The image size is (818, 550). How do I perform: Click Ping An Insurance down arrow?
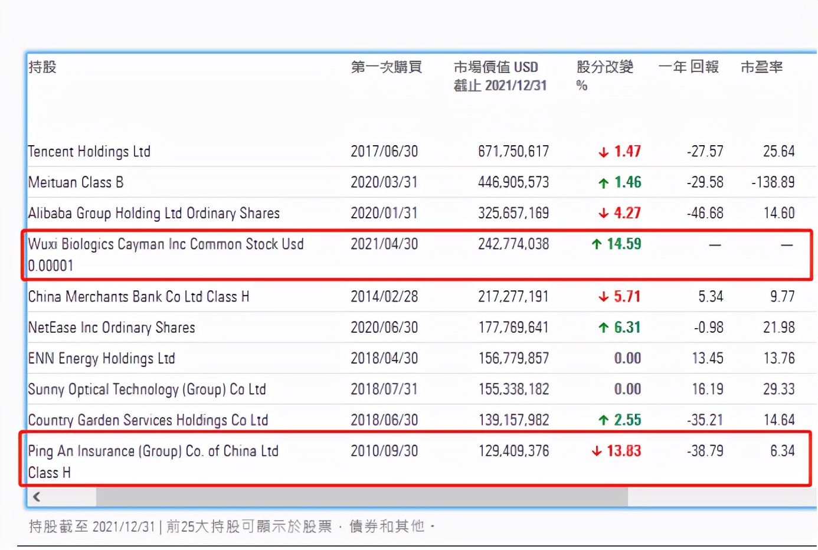click(x=597, y=451)
